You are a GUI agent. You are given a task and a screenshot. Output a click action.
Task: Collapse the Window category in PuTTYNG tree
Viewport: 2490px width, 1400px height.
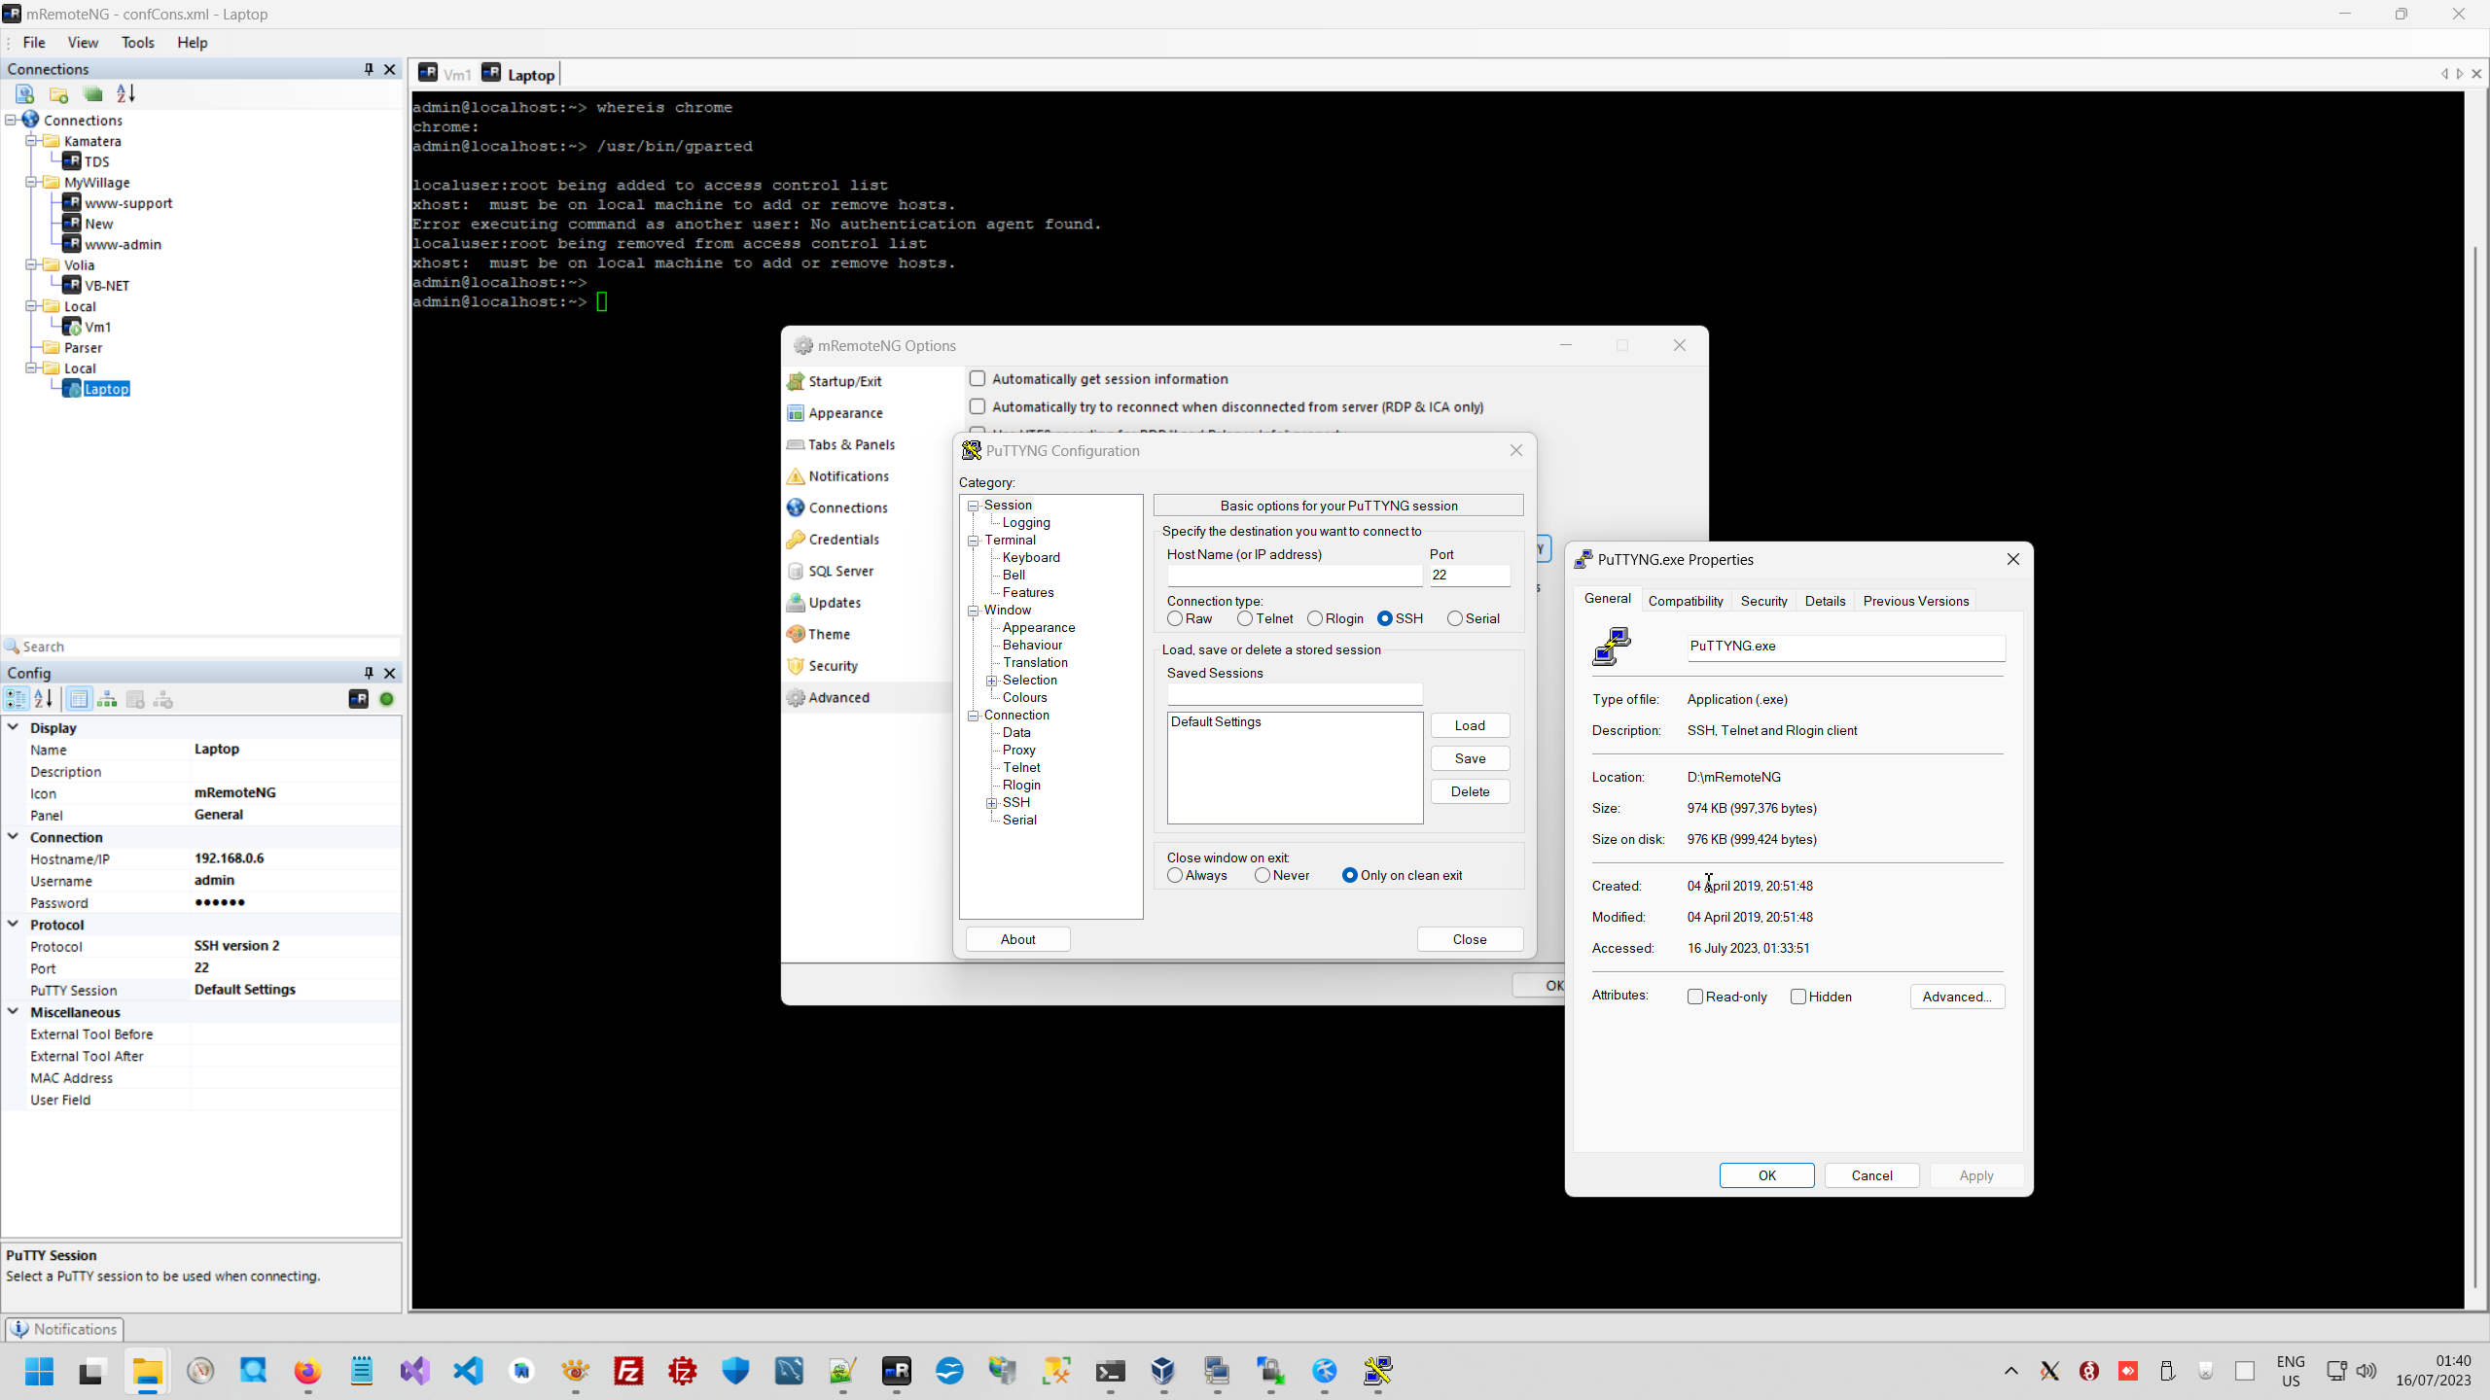tap(974, 611)
